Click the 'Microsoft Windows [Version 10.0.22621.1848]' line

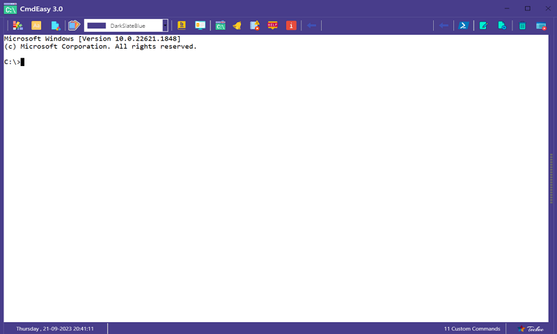[93, 39]
